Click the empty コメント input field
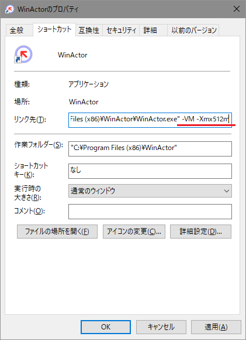Image resolution: width=246 pixels, height=340 pixels. tap(150, 212)
